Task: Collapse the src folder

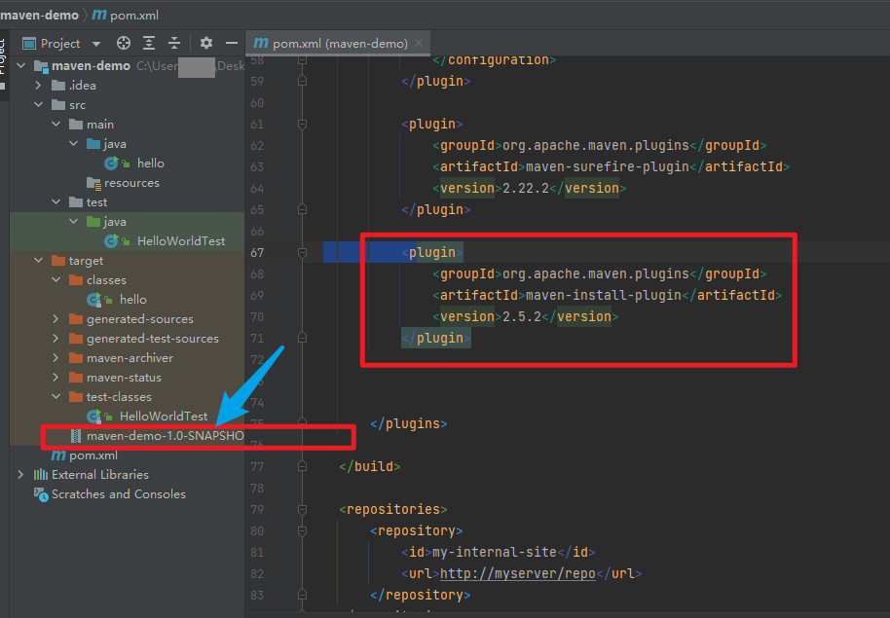Action: pyautogui.click(x=38, y=104)
